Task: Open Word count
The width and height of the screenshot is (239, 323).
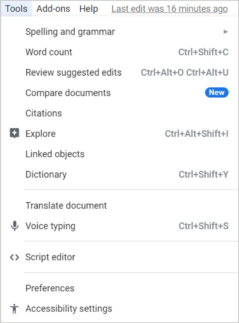Action: pyautogui.click(x=49, y=52)
